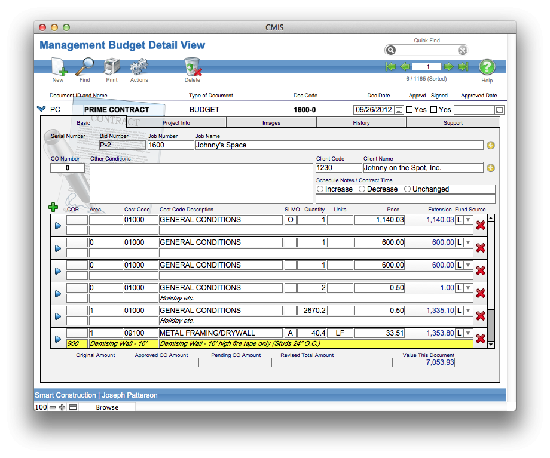Collapse the PC section with the blue chevron
Screen dimensions: 550x458
pos(41,109)
